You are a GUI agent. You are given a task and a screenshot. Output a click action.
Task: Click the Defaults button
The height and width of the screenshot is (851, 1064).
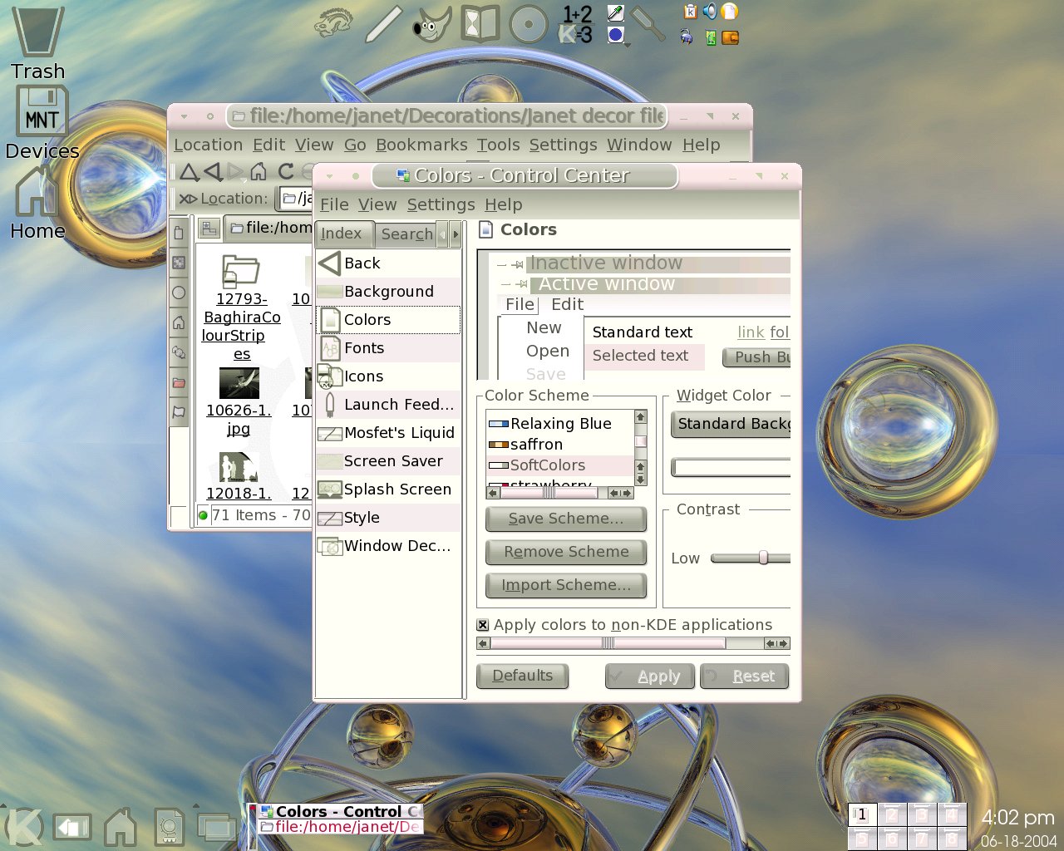(x=522, y=676)
